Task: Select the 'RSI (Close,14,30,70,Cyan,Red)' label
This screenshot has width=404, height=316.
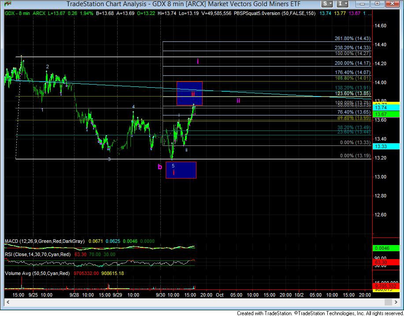Action: pyautogui.click(x=37, y=254)
